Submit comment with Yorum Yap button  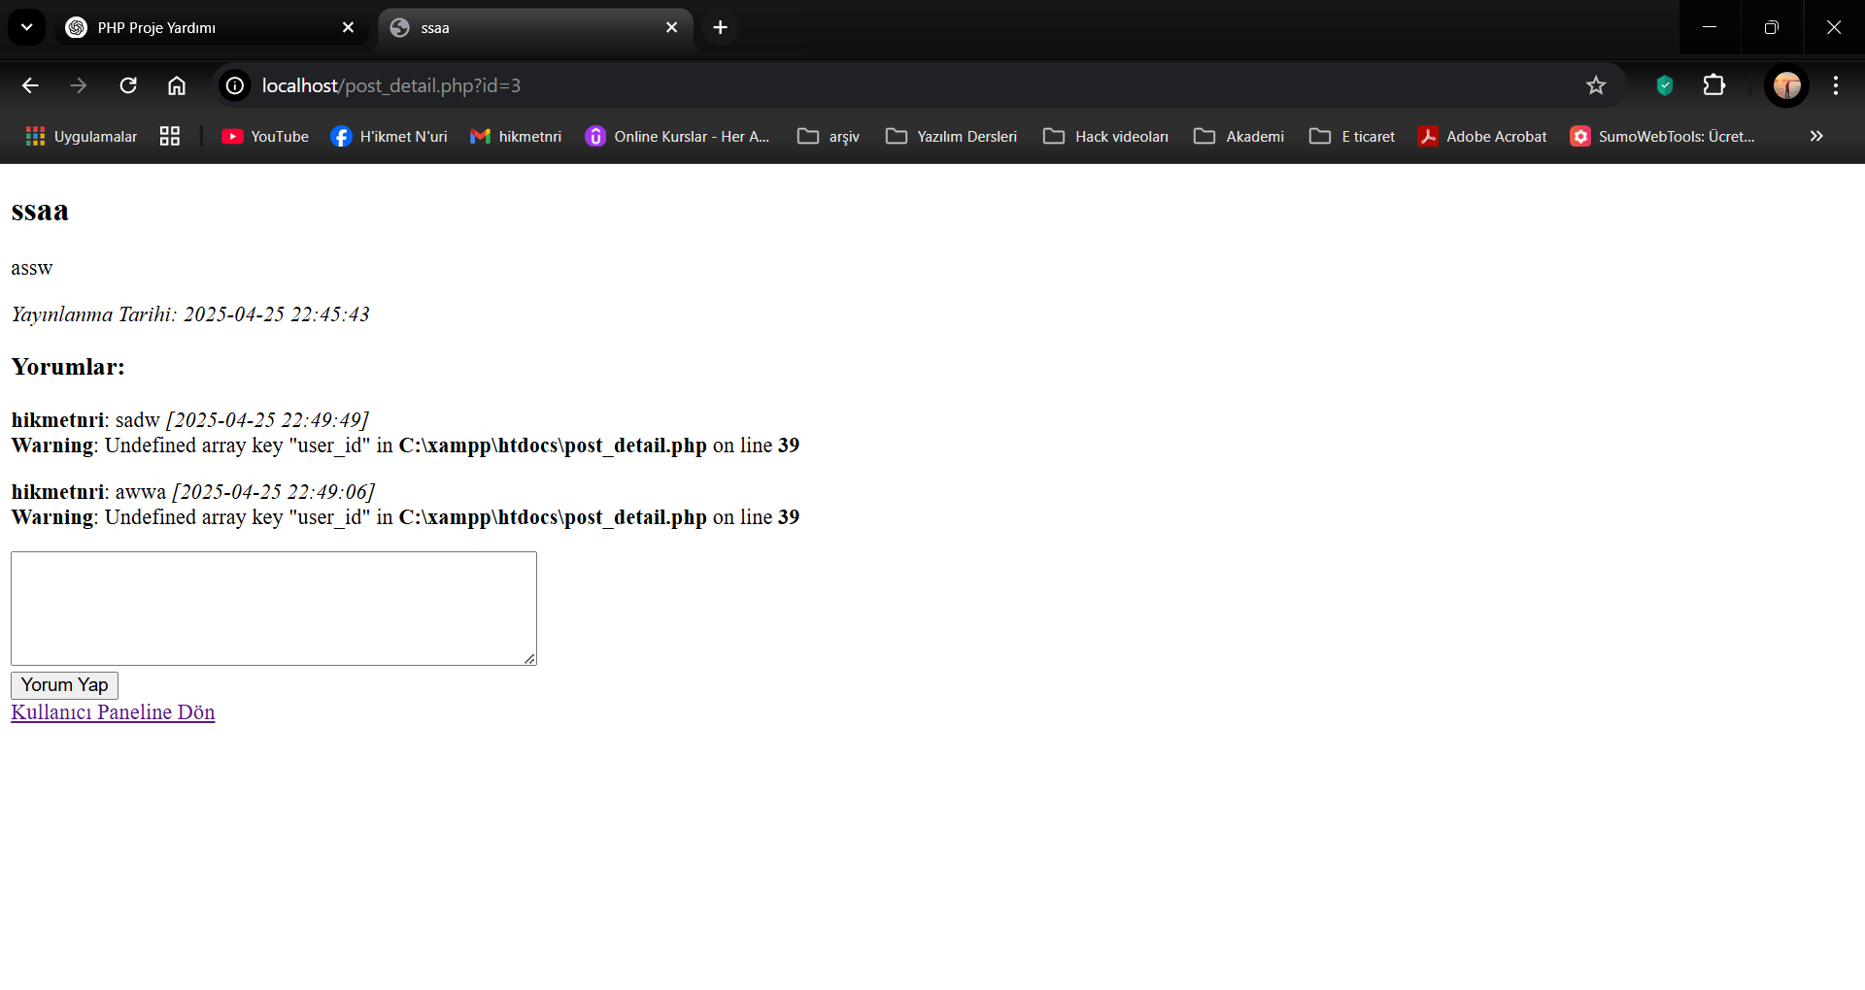click(64, 685)
